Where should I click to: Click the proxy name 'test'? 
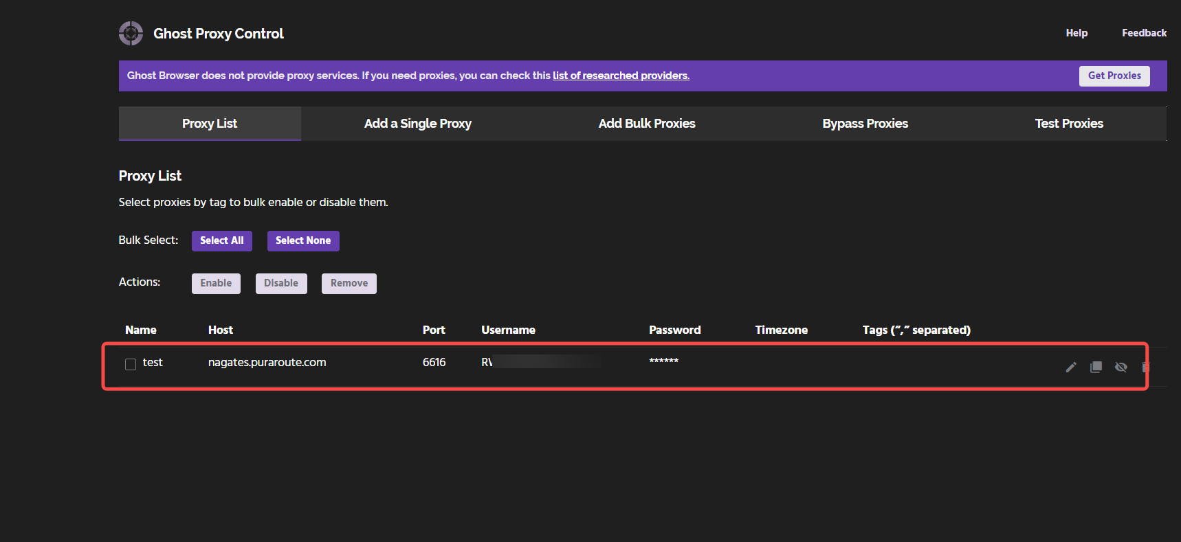coord(153,363)
